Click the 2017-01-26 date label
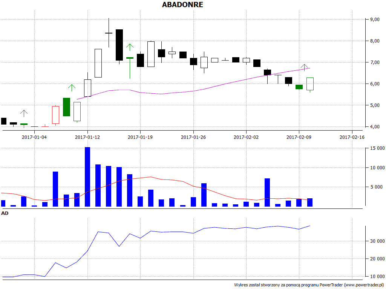Image resolution: width=386 pixels, height=289 pixels. (x=193, y=137)
